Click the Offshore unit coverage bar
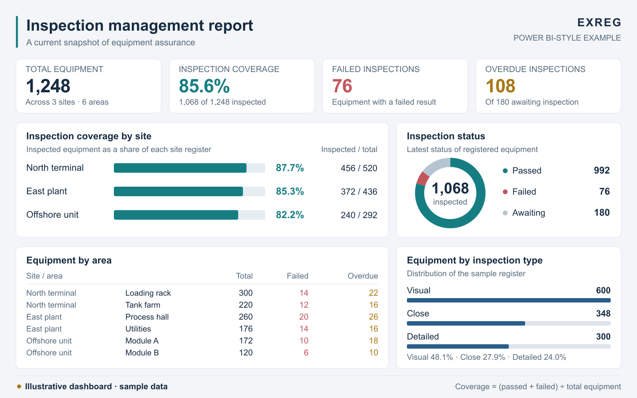This screenshot has width=637, height=398. (x=190, y=215)
